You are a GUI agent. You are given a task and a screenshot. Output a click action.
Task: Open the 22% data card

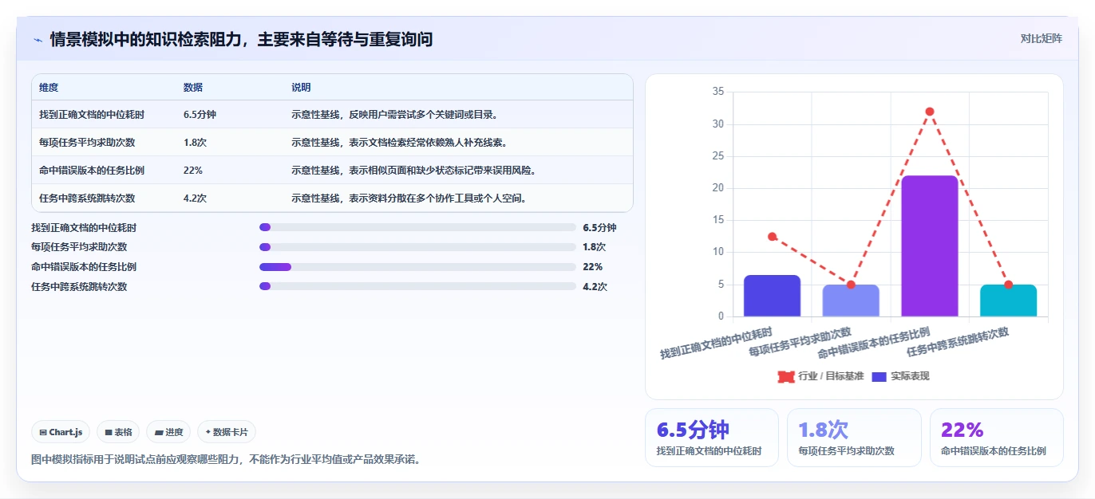pos(997,438)
